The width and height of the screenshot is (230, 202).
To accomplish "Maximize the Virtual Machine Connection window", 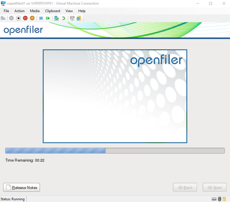I will coord(211,4).
